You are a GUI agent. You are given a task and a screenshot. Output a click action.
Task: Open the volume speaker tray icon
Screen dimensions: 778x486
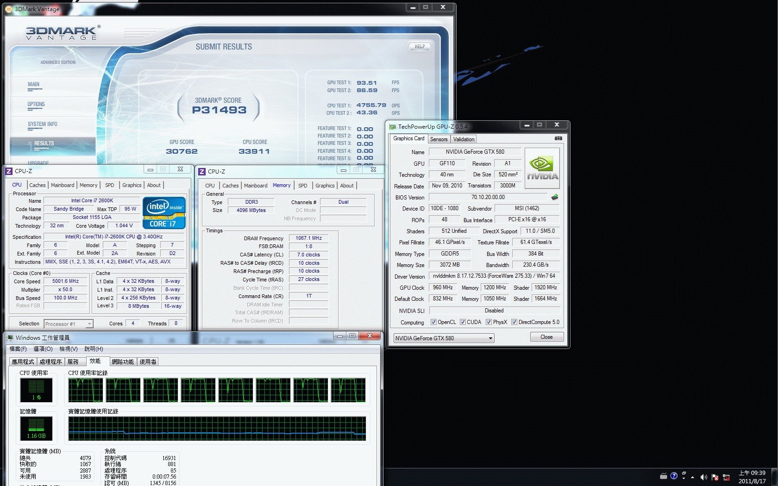703,477
